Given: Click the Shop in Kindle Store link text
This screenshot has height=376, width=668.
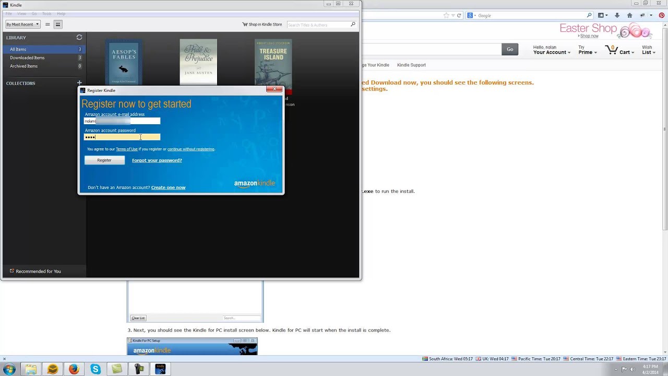Looking at the screenshot, I should coord(265,25).
